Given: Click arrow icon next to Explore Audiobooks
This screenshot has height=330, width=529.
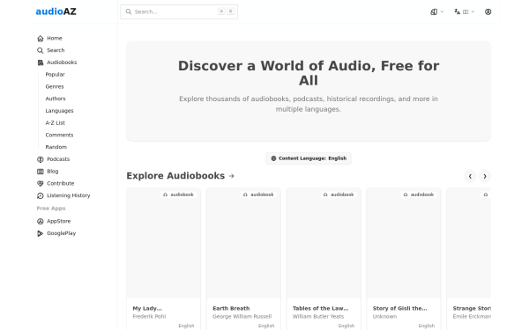Looking at the screenshot, I should pos(231,176).
